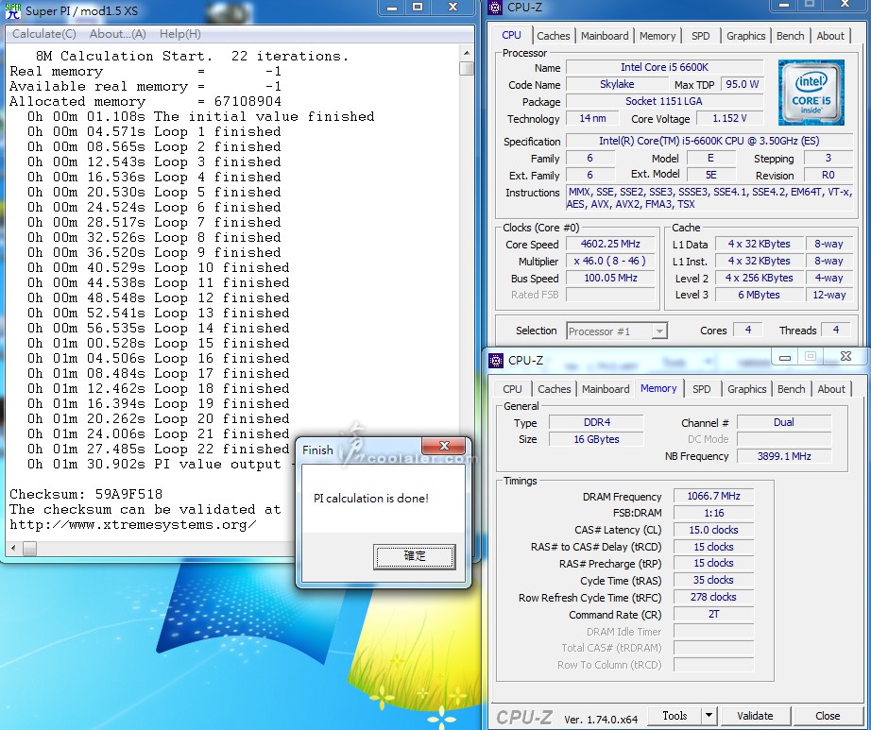Image resolution: width=871 pixels, height=730 pixels.
Task: Switch to CPU tab in the CPU-Z memory window
Action: [512, 389]
